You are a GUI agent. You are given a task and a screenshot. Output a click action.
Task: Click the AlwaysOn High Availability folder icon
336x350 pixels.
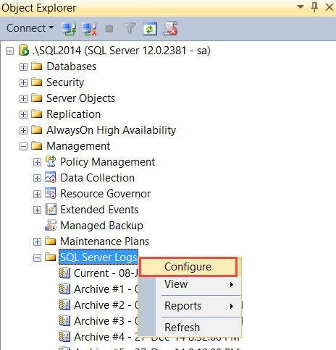click(x=37, y=129)
